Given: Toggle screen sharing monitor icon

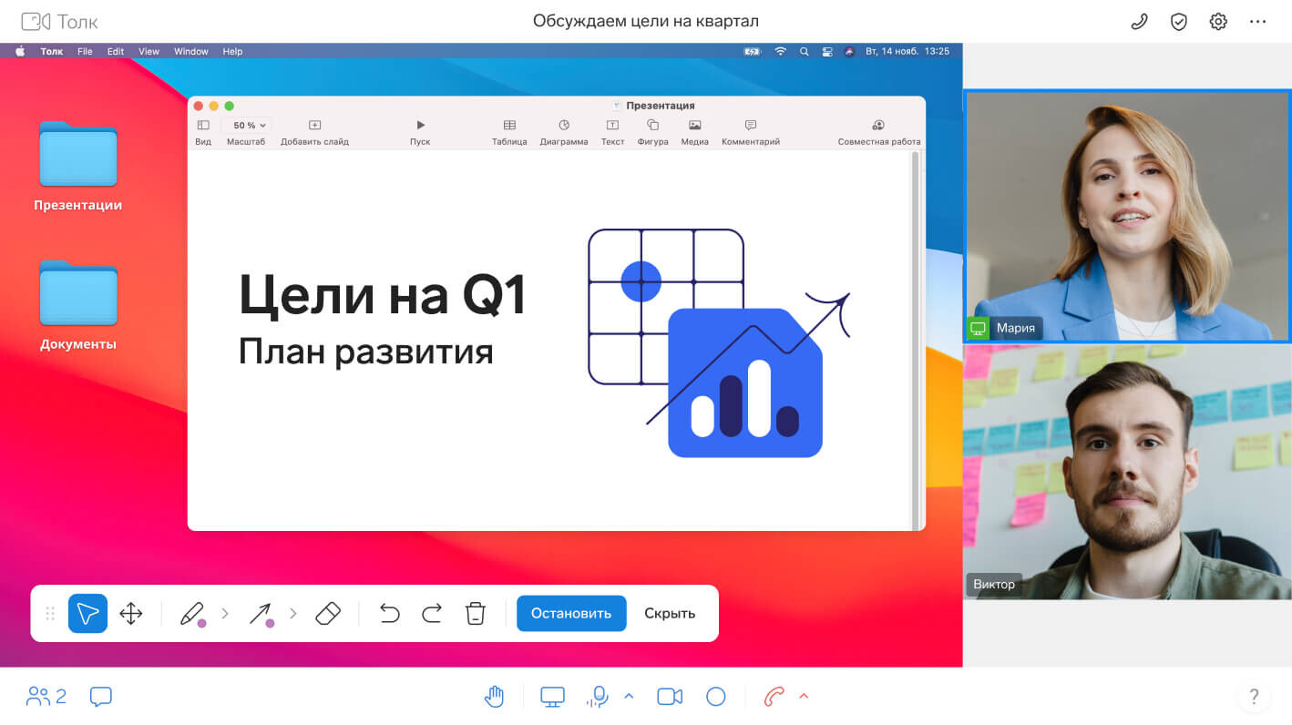Looking at the screenshot, I should click(553, 697).
